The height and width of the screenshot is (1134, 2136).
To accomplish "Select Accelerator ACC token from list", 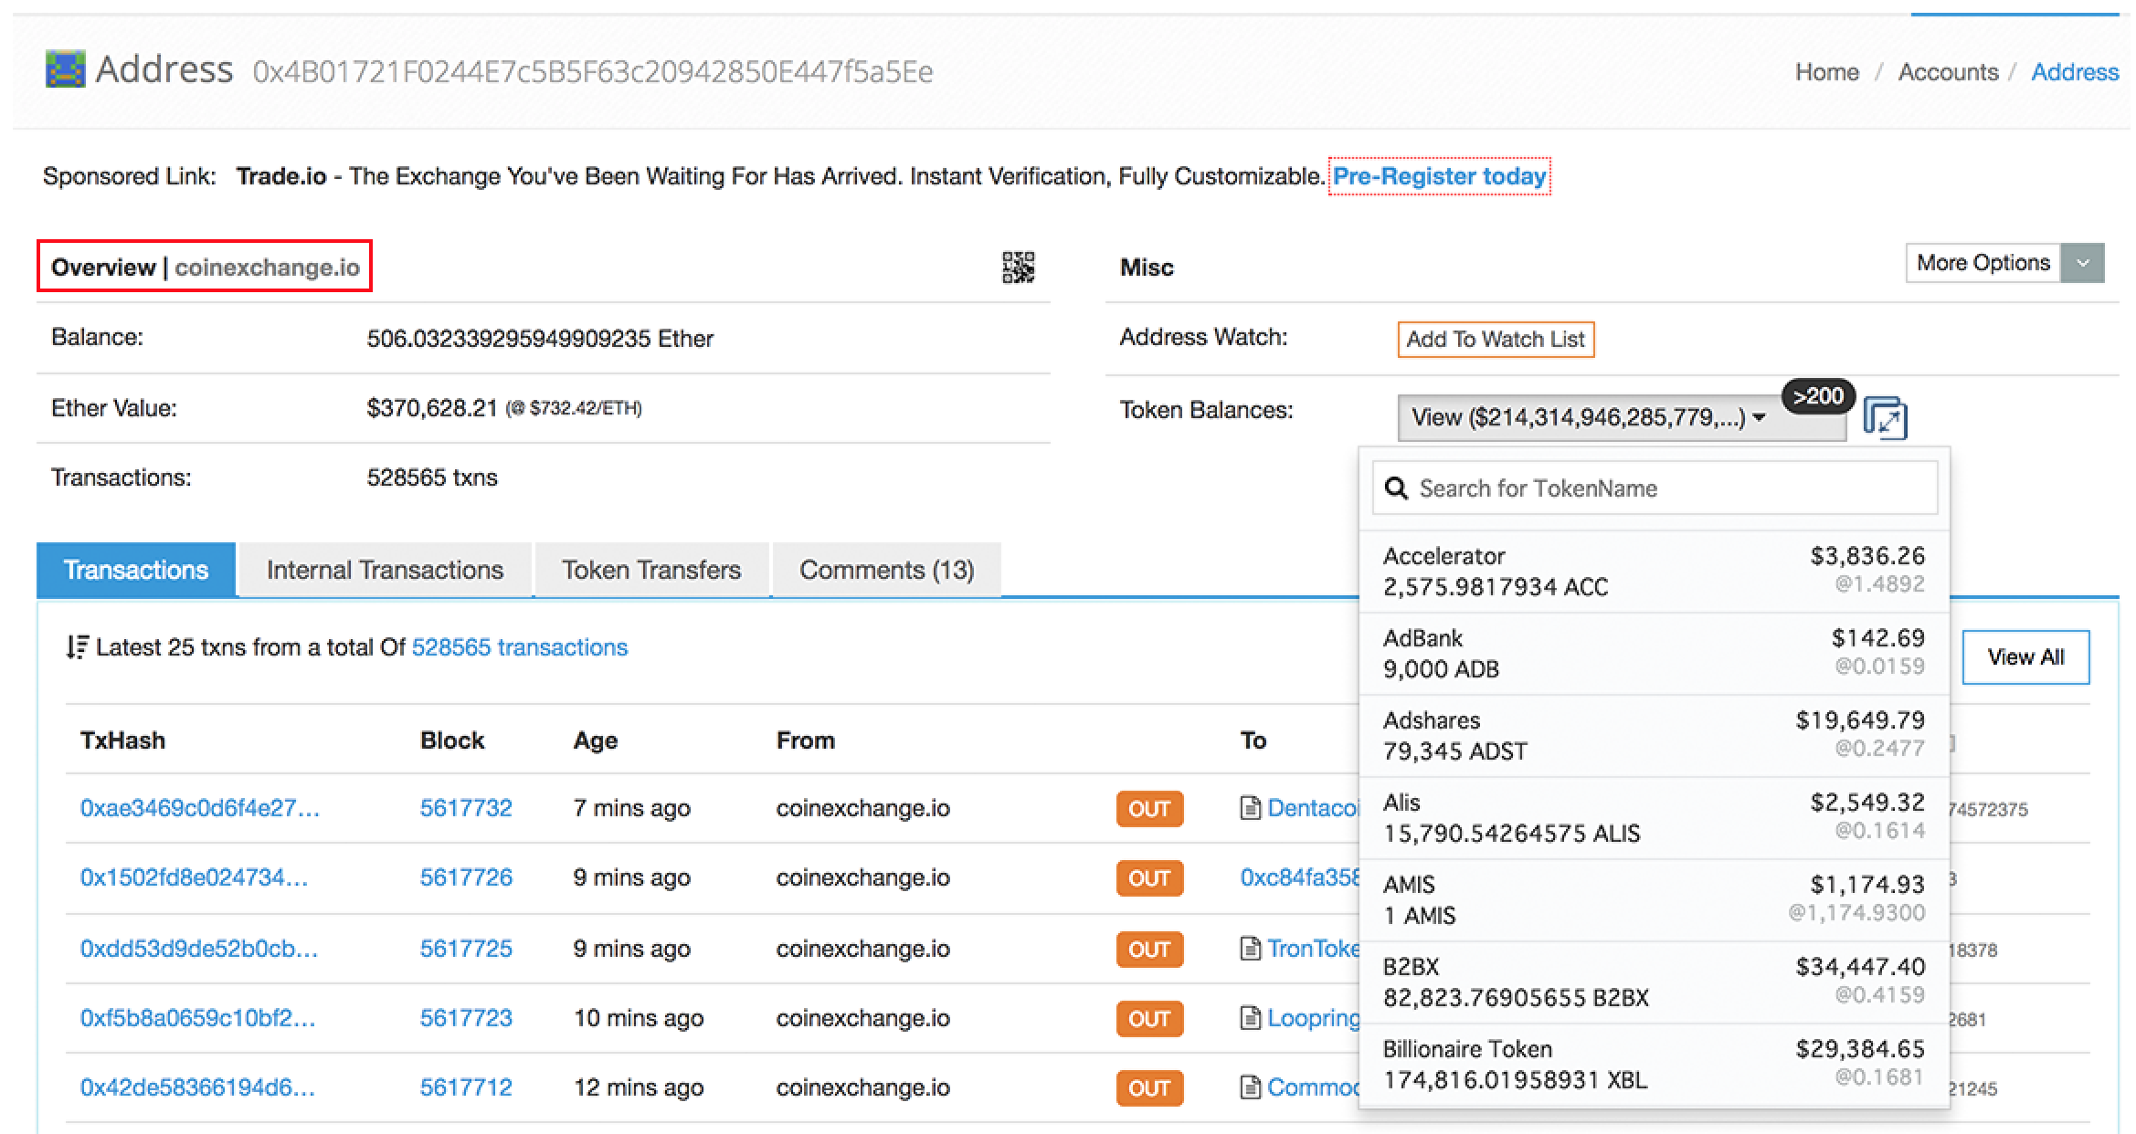I will point(1654,571).
